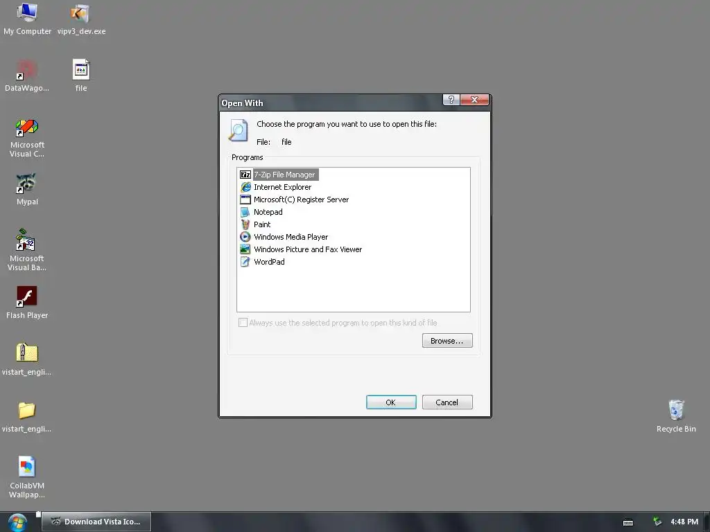710x532 pixels.
Task: Select the 'WordPad' list entry text
Action: point(269,261)
